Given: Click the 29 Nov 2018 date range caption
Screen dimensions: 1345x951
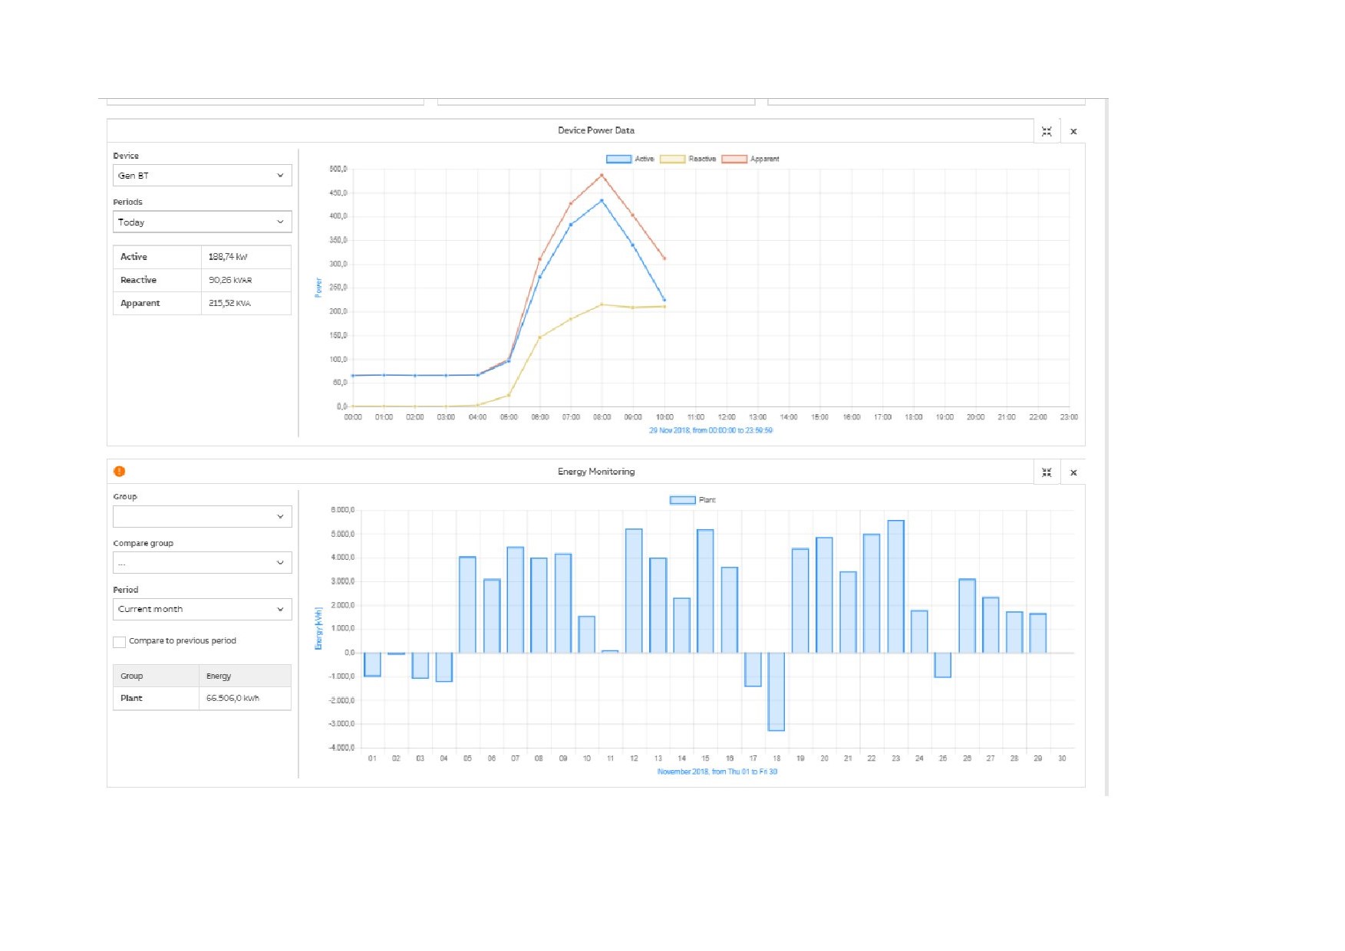Looking at the screenshot, I should tap(711, 430).
